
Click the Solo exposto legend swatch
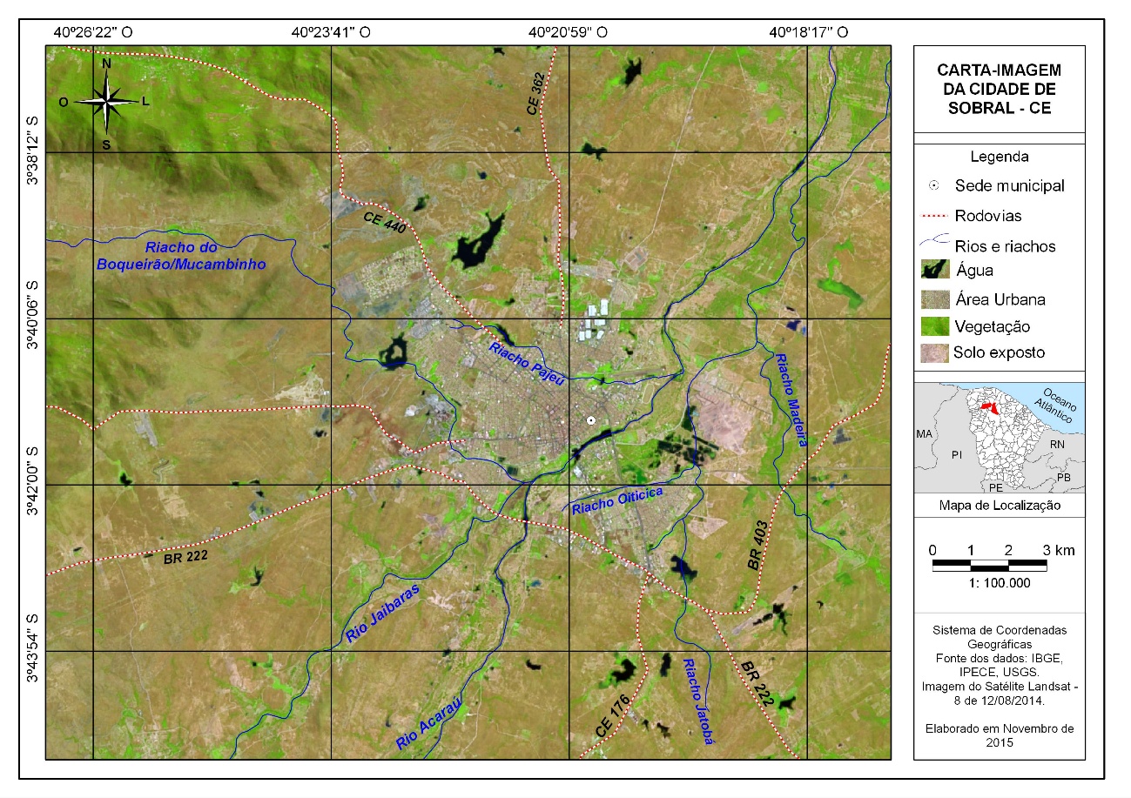pyautogui.click(x=935, y=352)
